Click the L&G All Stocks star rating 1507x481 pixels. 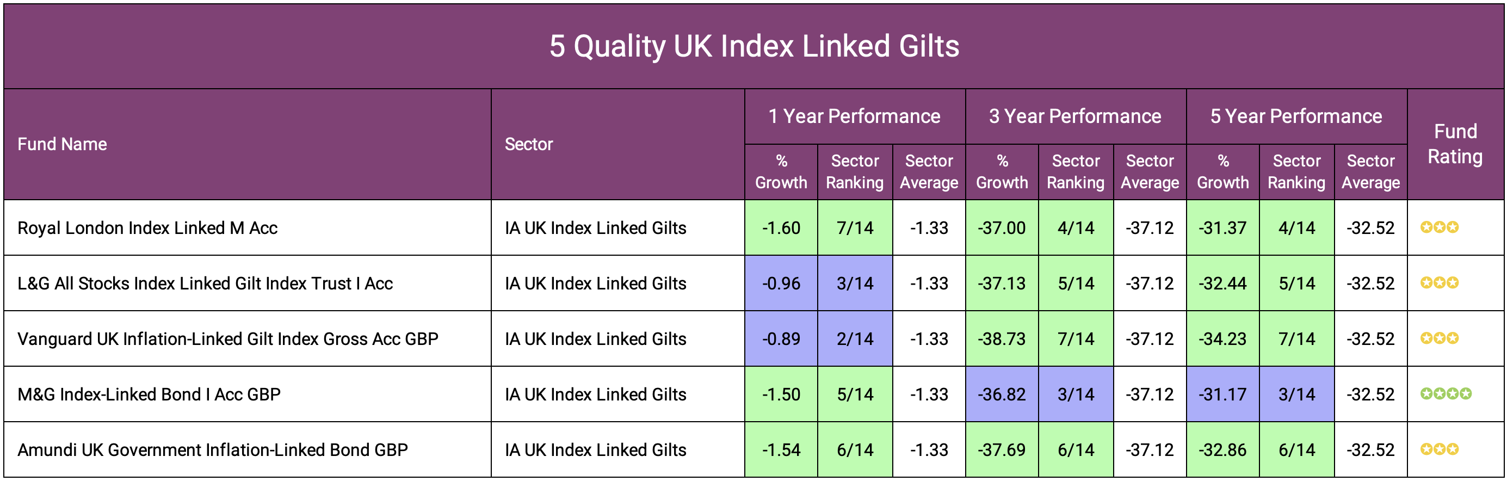1439,282
